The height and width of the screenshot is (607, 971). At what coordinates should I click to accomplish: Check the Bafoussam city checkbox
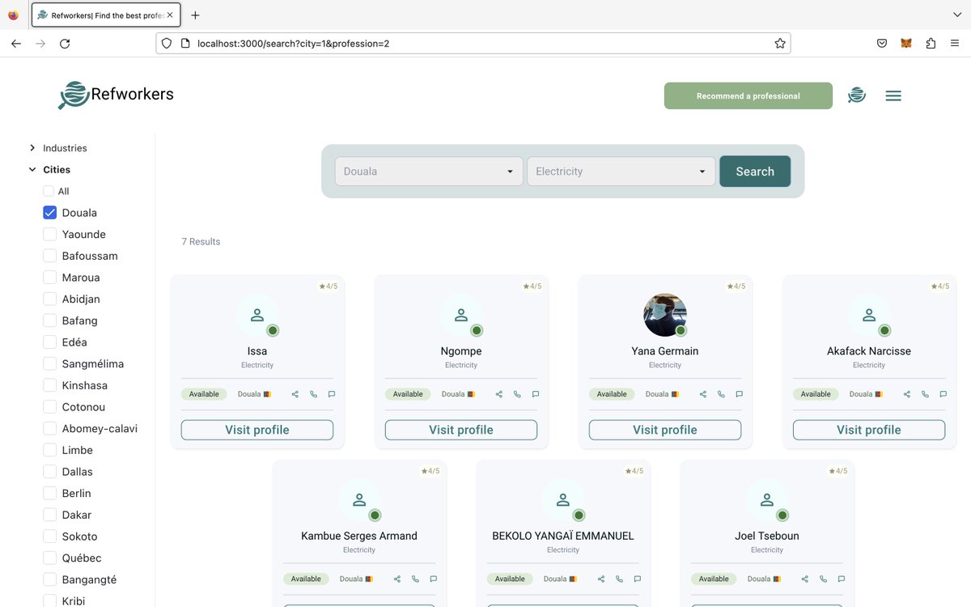tap(49, 256)
